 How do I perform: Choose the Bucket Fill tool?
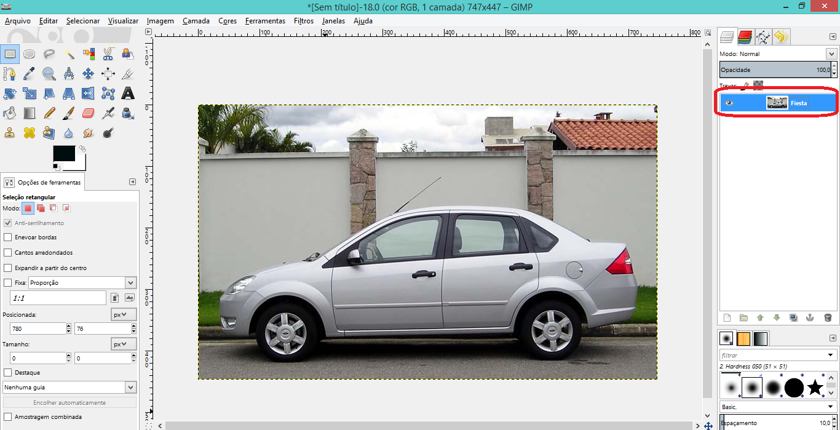[x=10, y=113]
